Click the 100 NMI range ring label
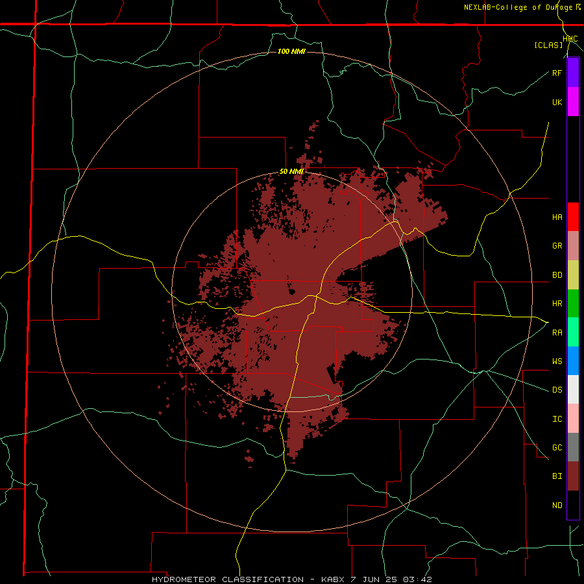Screen dimensions: 584x584 tap(291, 51)
